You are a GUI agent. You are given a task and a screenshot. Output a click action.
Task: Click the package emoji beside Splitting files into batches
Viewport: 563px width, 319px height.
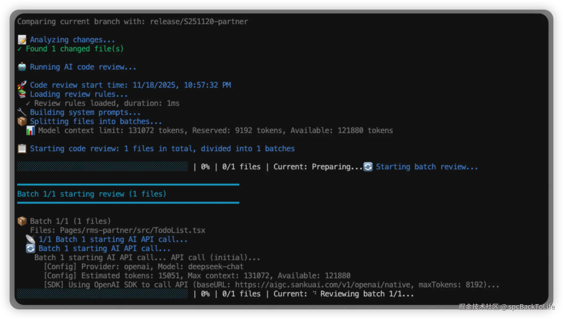[x=22, y=121]
